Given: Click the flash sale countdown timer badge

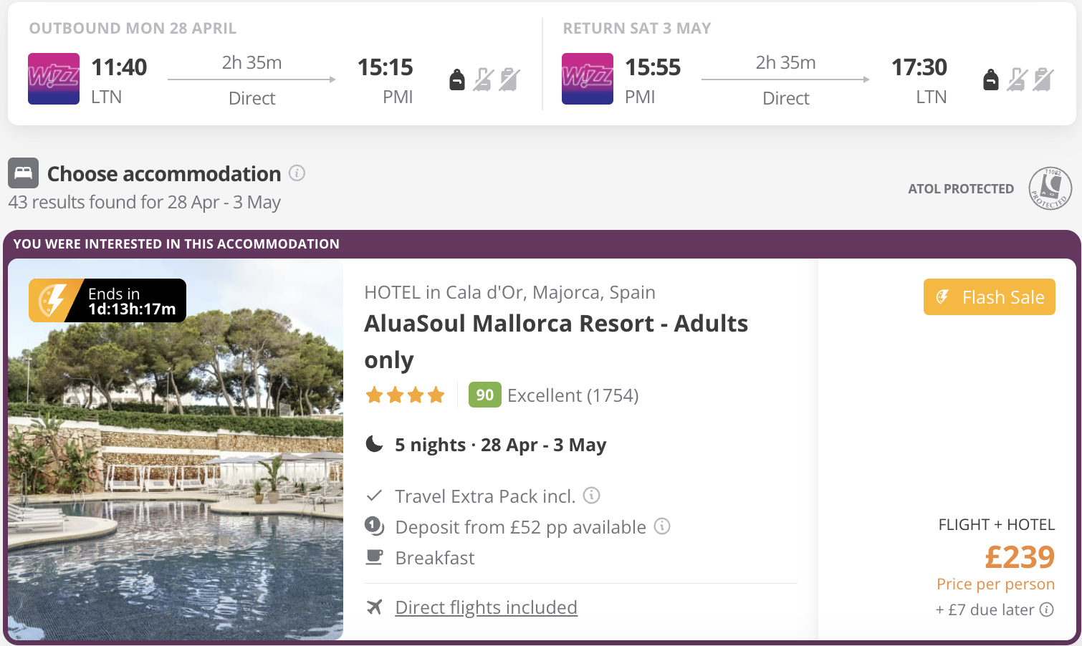Looking at the screenshot, I should (x=107, y=301).
